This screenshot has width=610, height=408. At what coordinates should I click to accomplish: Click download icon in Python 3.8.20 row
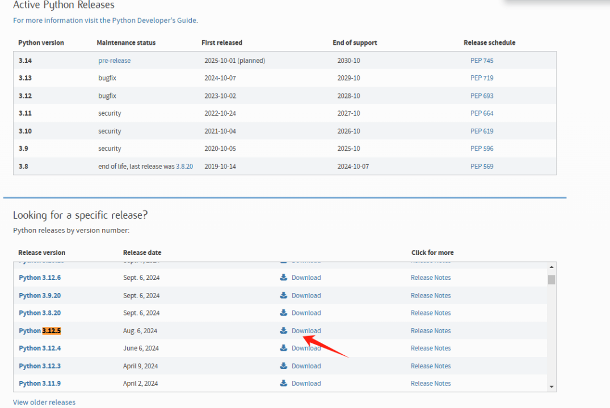click(284, 313)
